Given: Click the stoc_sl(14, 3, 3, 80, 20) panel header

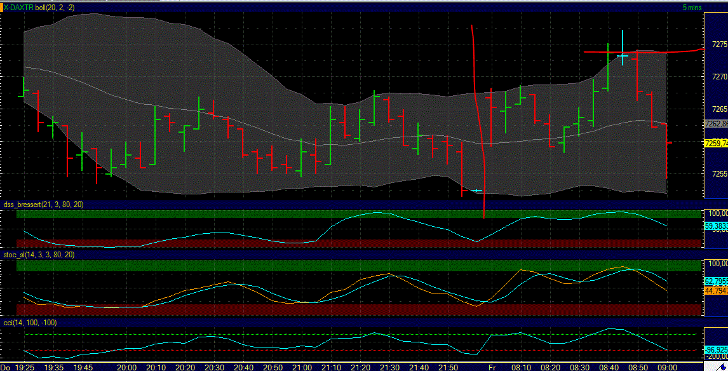Looking at the screenshot, I should pos(37,255).
